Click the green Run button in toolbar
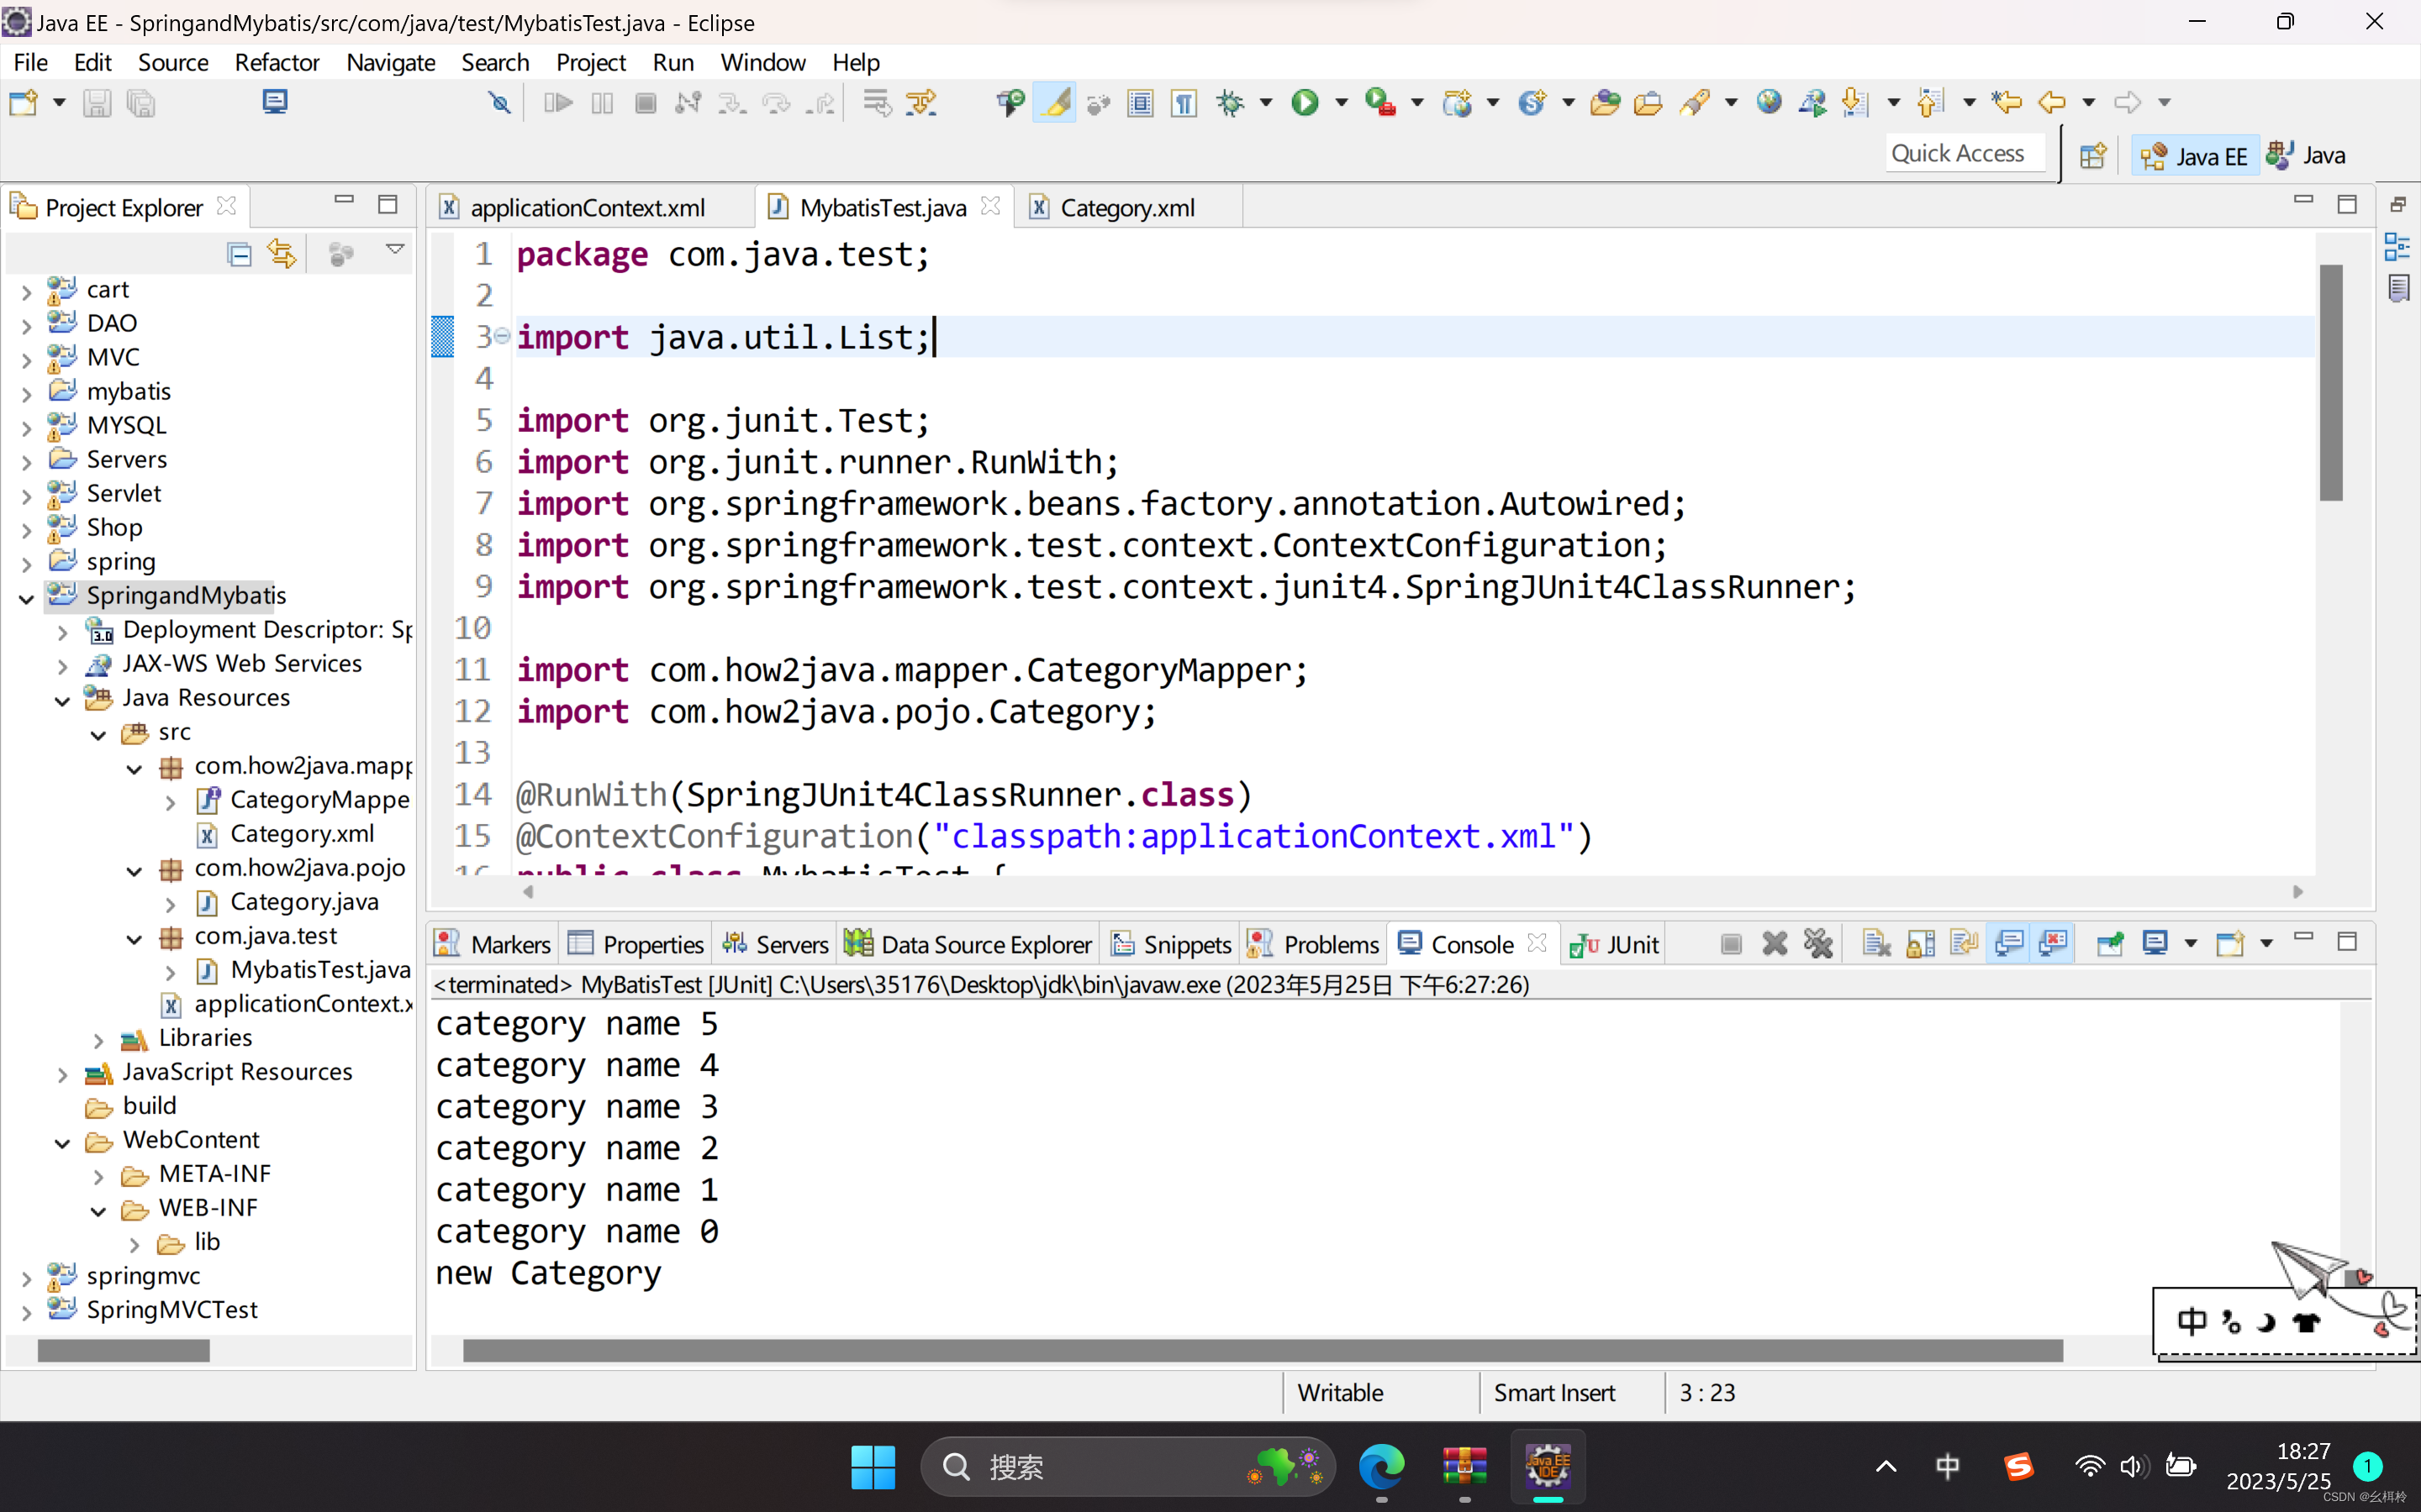 tap(1305, 103)
